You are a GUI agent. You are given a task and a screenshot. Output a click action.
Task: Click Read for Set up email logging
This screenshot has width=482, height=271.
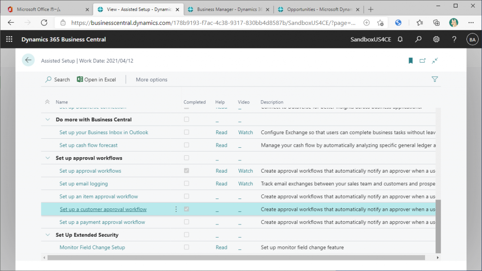pos(221,184)
